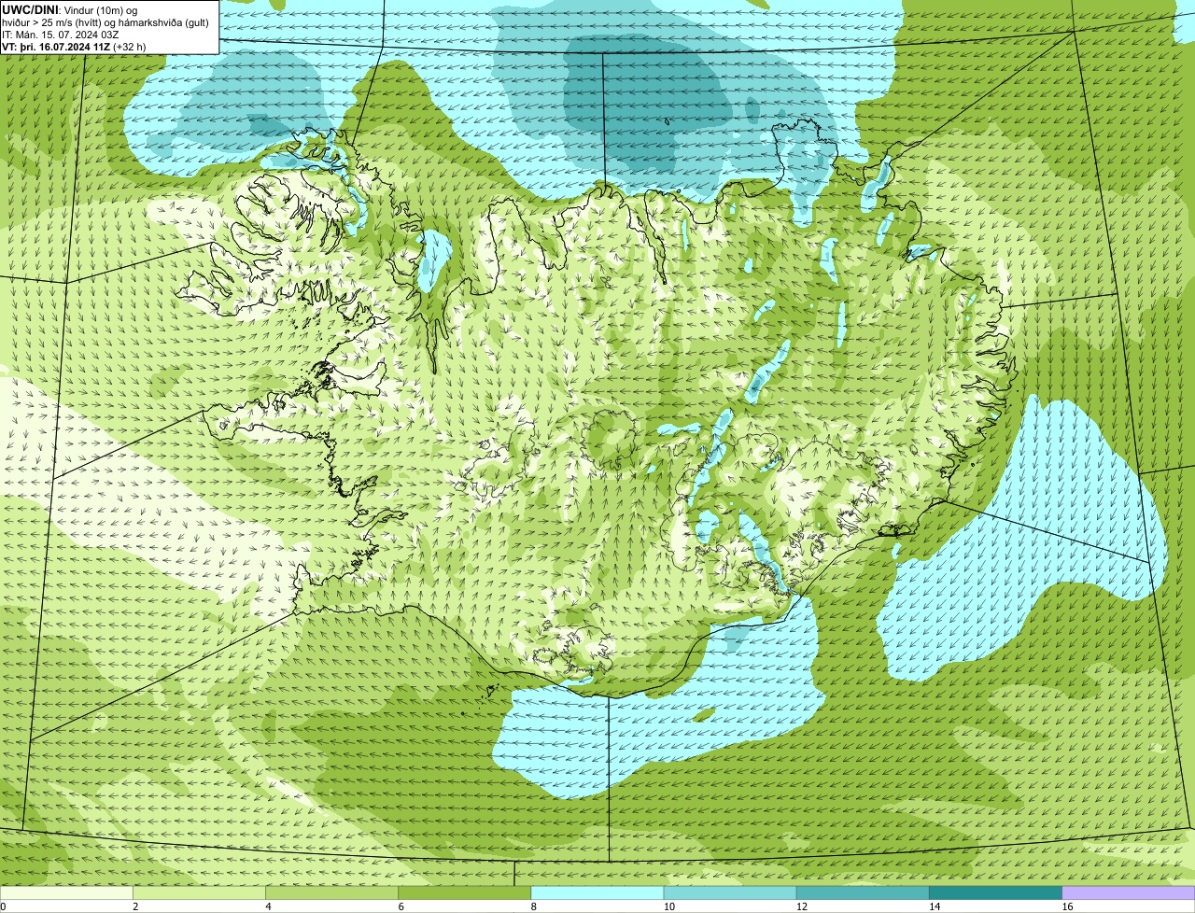Click the valid time "VT: þri. 16.07.2024 11Z (+32 h)"
The image size is (1195, 913).
[x=74, y=46]
